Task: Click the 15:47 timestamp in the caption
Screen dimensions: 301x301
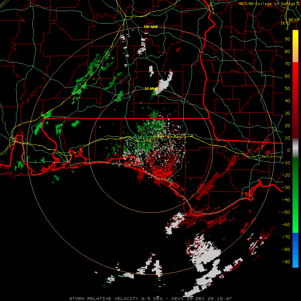Action: (x=224, y=299)
